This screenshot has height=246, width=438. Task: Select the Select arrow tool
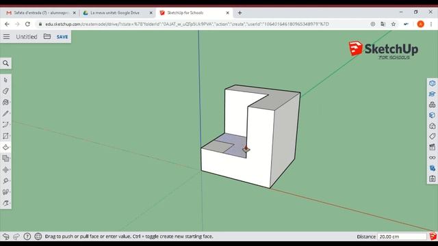click(5, 80)
